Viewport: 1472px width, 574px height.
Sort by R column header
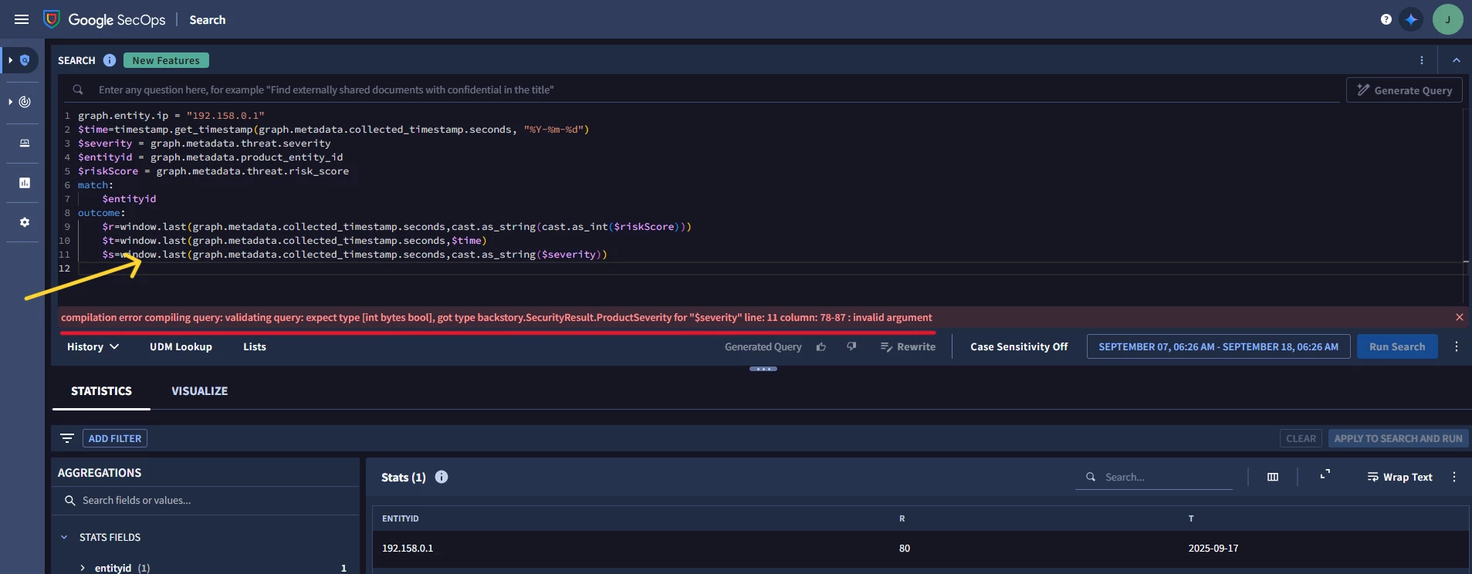tap(902, 518)
